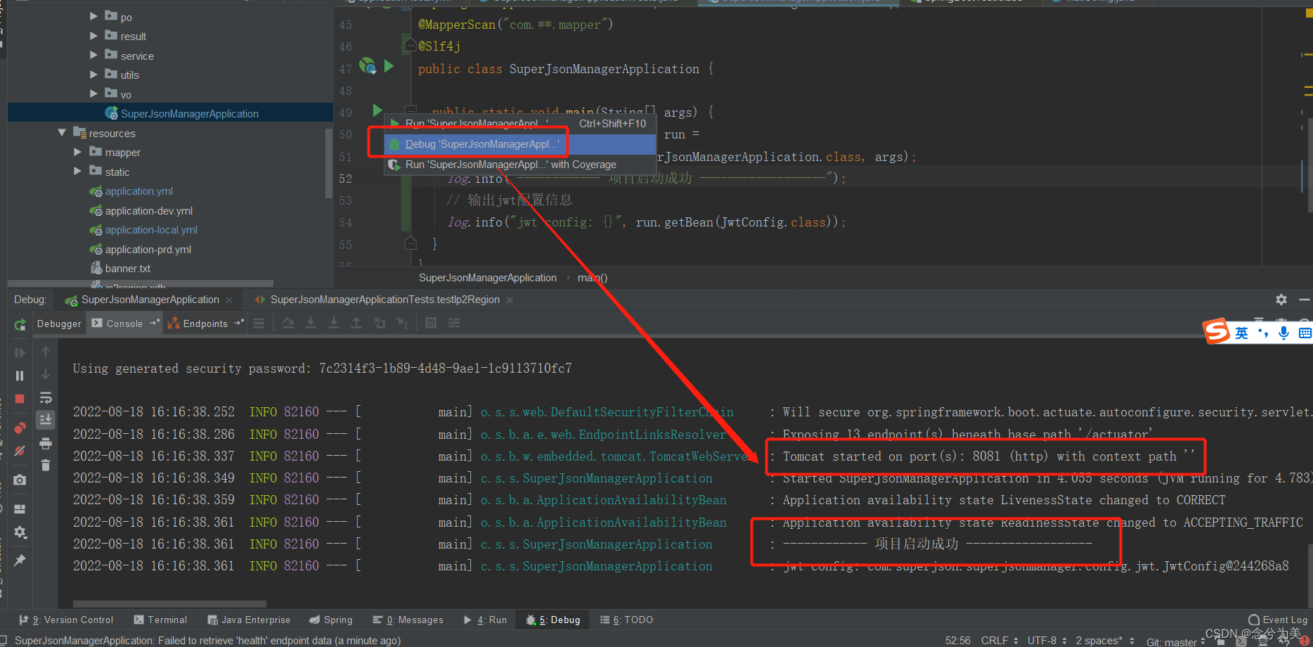Toggle scroll to end of console

pos(46,420)
